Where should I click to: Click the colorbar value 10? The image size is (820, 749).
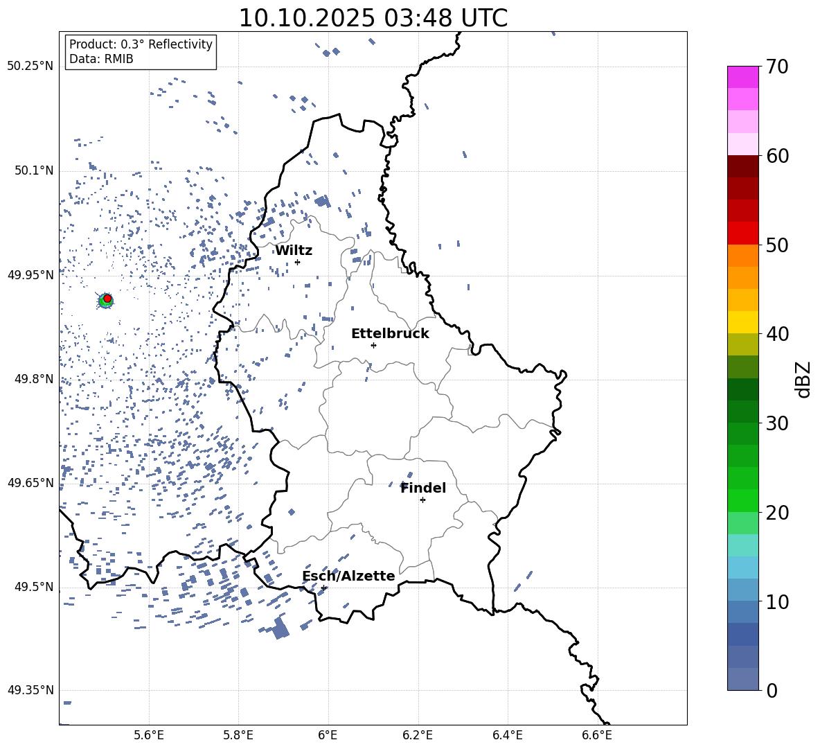coord(777,601)
